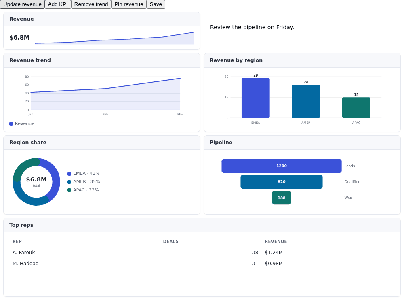Add a new KPI with Add KPI
Image resolution: width=404 pixels, height=300 pixels.
[58, 4]
